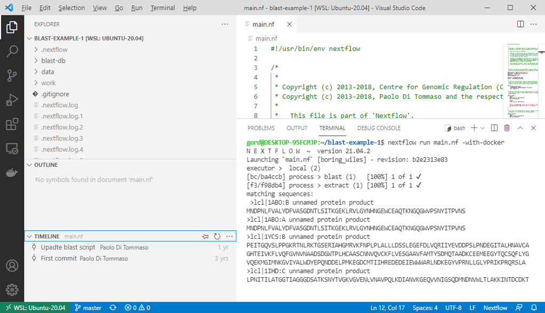Kill the active terminal with trash icon
545x313 pixels.
click(507, 127)
